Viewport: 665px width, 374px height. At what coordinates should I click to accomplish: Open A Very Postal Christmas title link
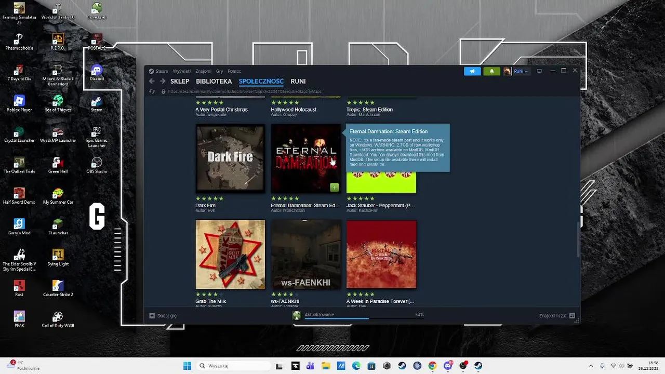click(221, 110)
